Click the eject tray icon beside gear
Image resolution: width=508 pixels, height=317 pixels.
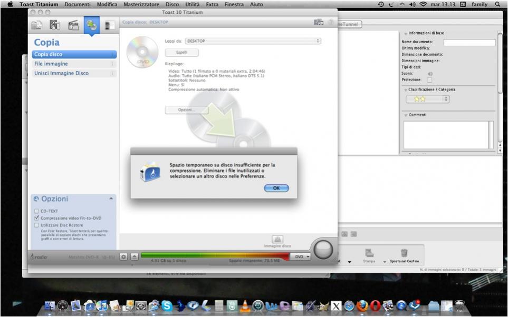(135, 257)
